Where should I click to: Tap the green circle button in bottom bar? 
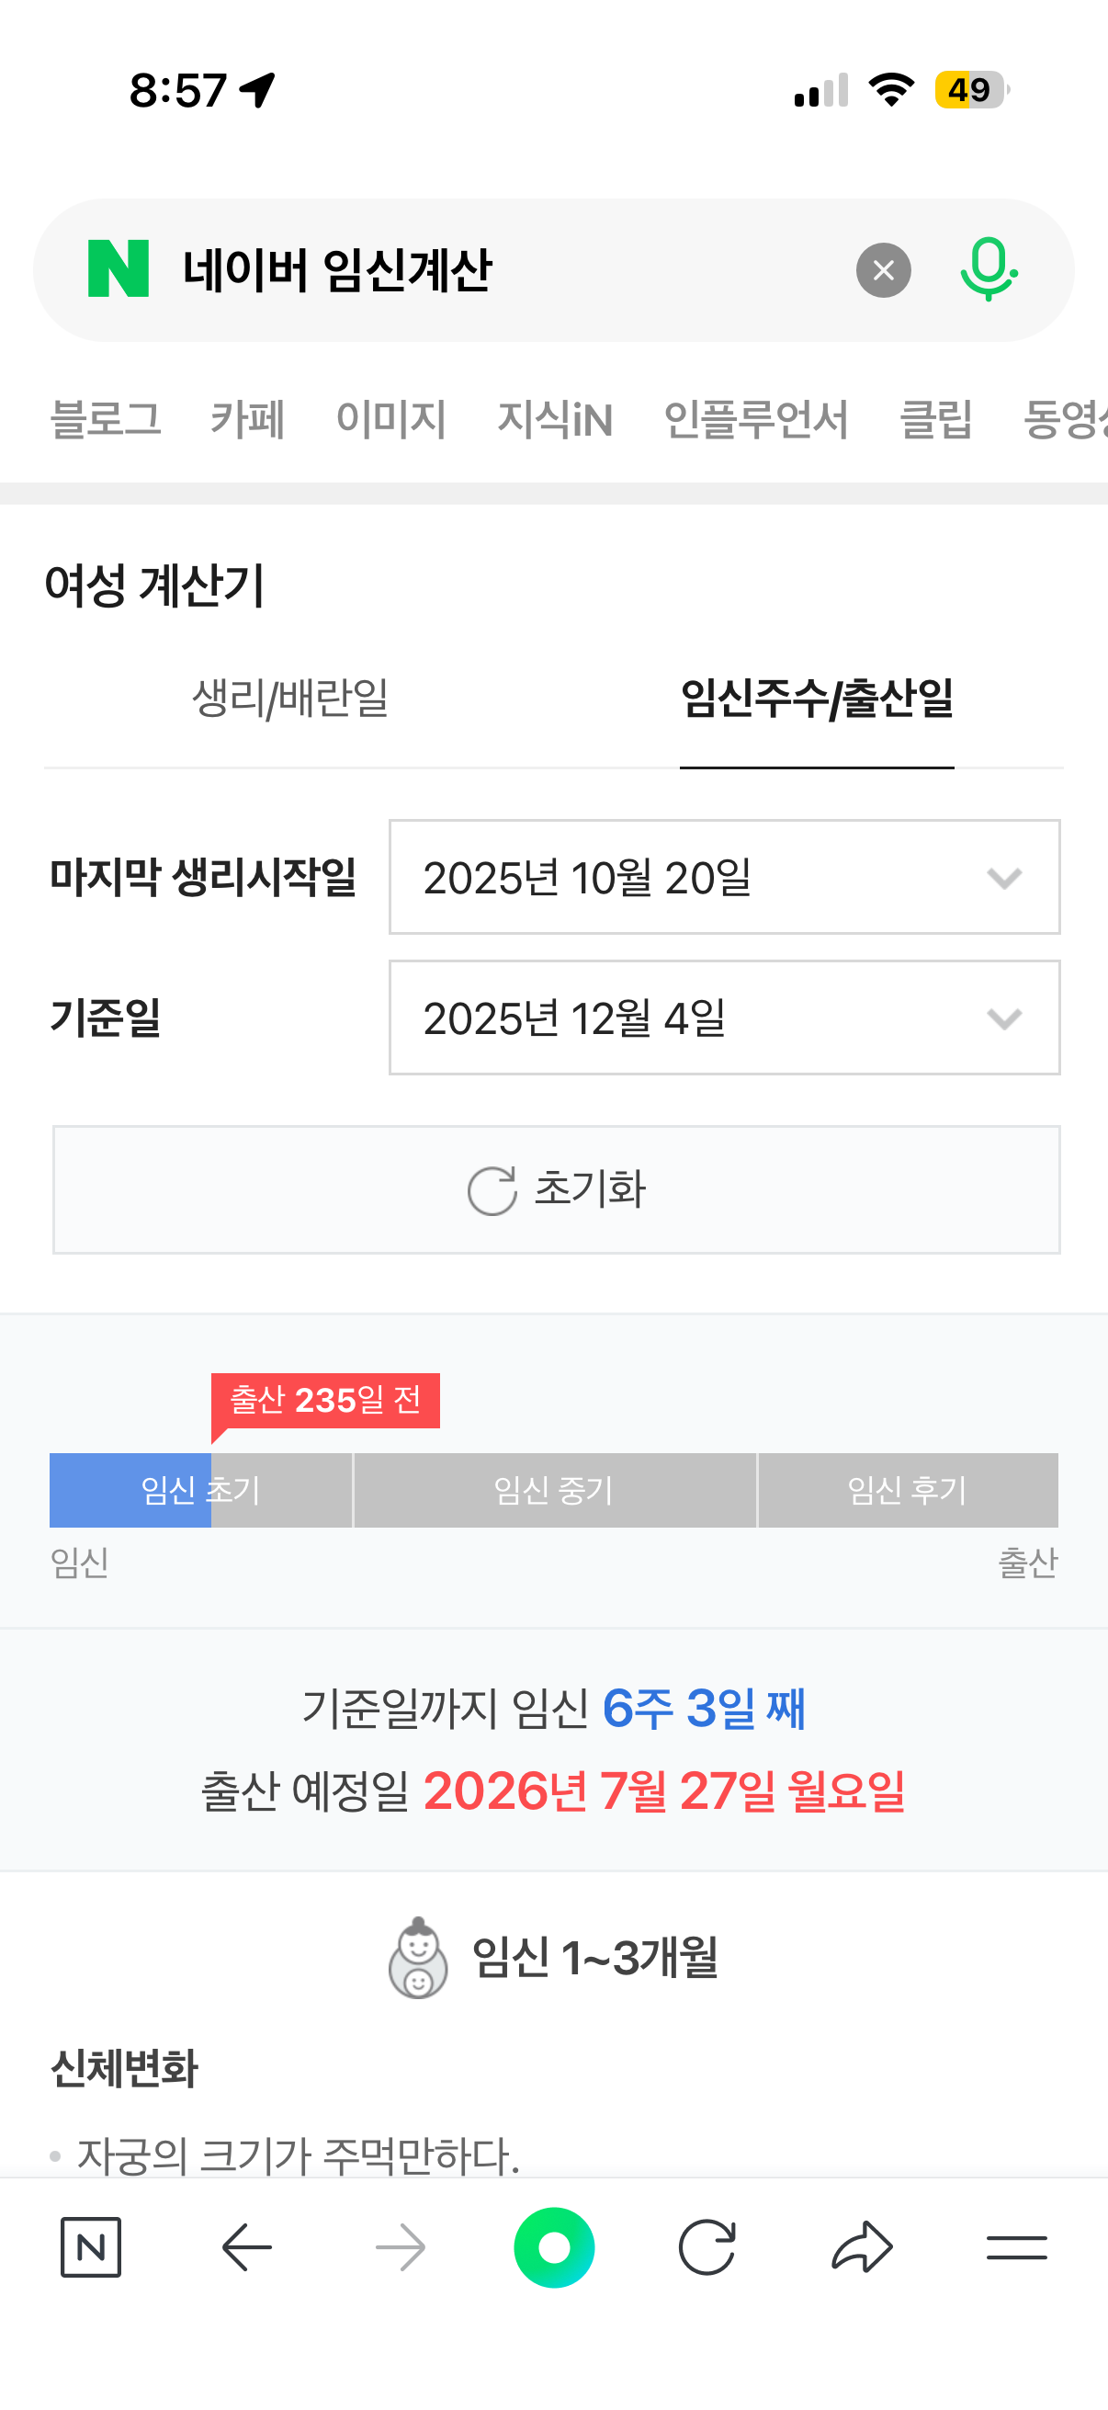click(x=553, y=2246)
